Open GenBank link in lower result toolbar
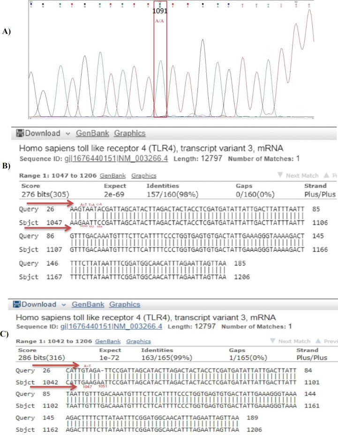 tap(88, 304)
